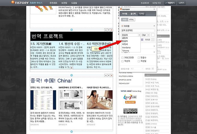The image size is (197, 134).
Task: Open the 500 yuan banknote thumbnail
Action: [x=71, y=100]
